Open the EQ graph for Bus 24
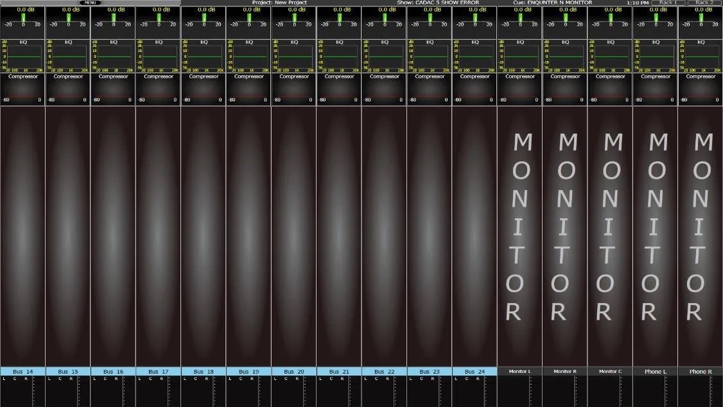Image resolution: width=723 pixels, height=407 pixels. [475, 56]
